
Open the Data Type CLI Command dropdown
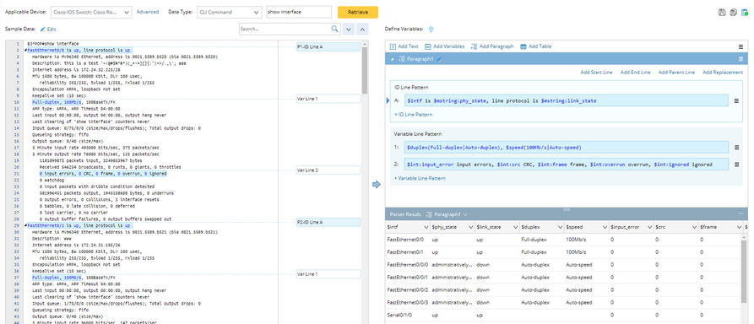[229, 12]
